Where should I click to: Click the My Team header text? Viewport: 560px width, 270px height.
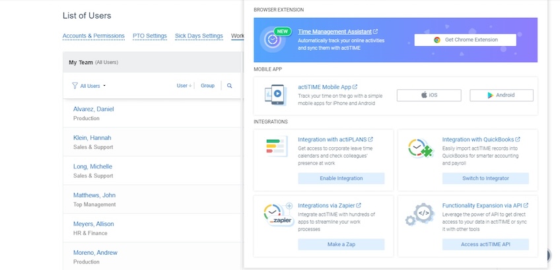pyautogui.click(x=81, y=62)
